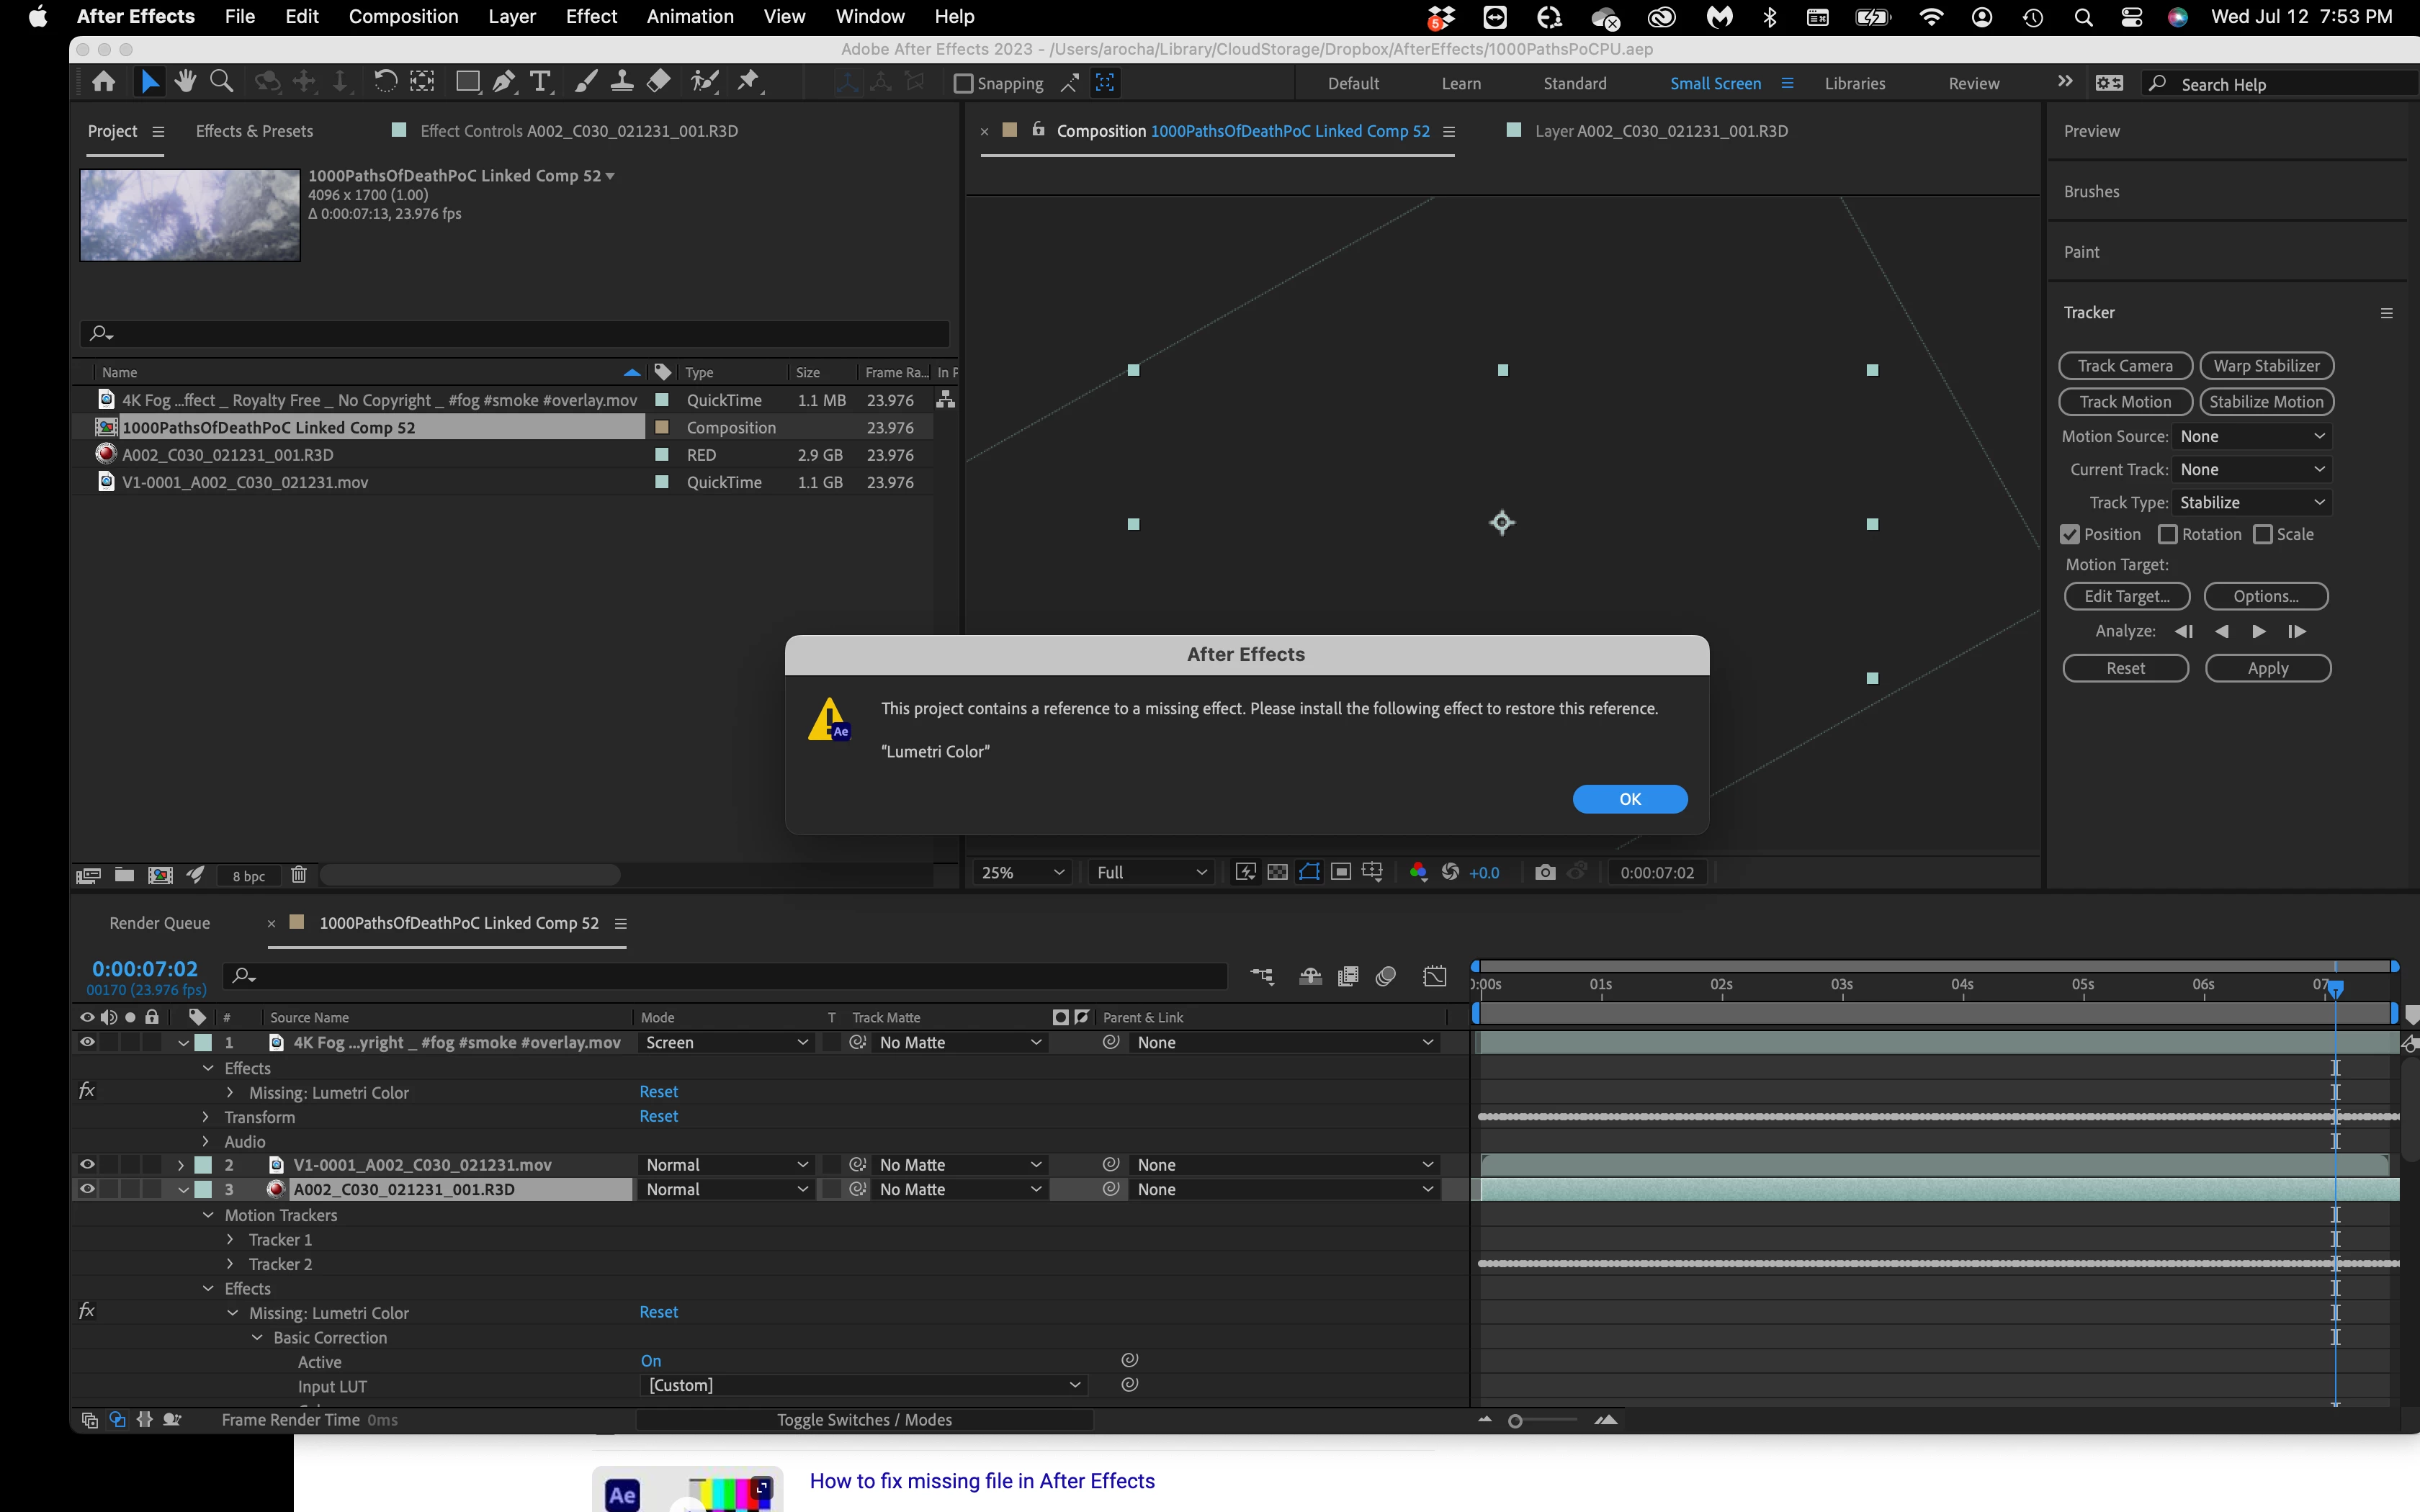Choose the Hand tool
The height and width of the screenshot is (1512, 2420).
click(185, 82)
